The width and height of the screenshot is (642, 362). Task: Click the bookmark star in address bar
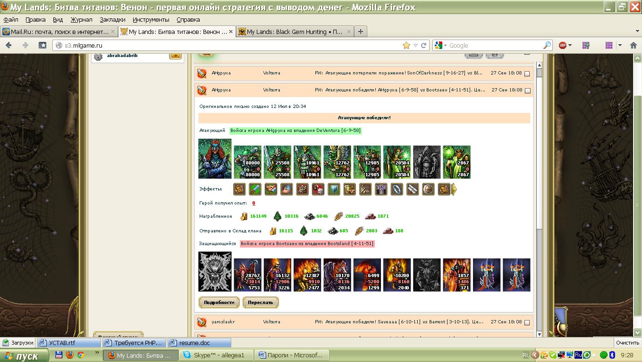406,45
